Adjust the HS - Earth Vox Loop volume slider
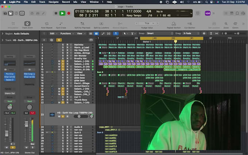 coord(81,116)
